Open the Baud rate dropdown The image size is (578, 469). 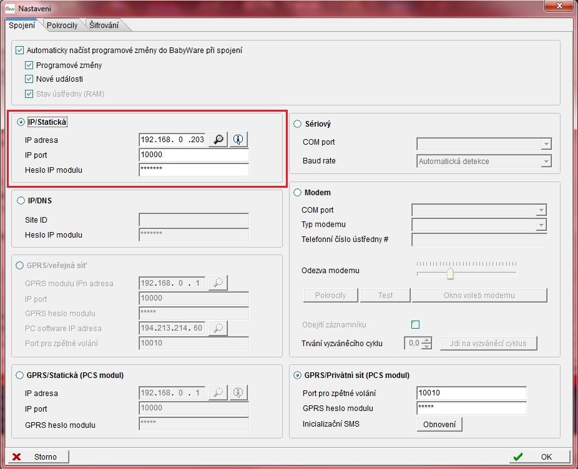pos(546,162)
